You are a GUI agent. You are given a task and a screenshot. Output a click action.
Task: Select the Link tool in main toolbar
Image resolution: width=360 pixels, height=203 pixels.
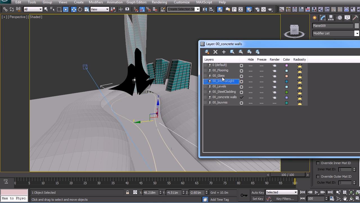click(5, 9)
